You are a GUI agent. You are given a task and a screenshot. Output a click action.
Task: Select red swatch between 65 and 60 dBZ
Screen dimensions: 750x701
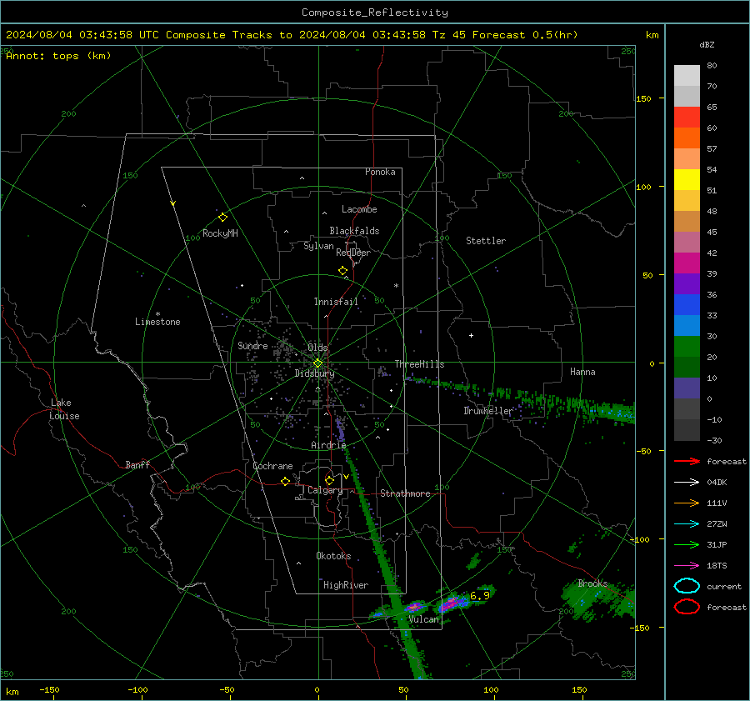click(687, 117)
